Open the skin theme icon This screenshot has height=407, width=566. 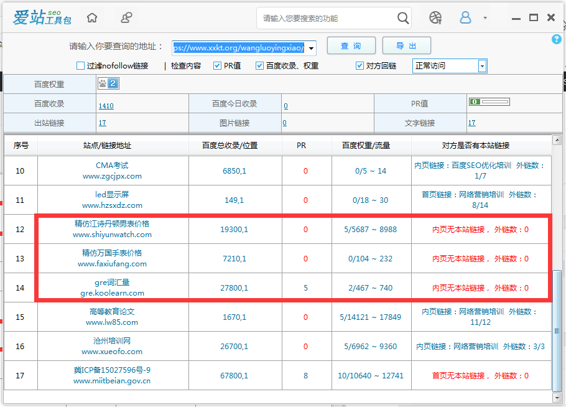(x=435, y=17)
